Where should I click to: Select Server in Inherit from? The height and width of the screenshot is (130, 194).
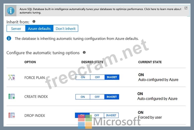click(x=16, y=29)
